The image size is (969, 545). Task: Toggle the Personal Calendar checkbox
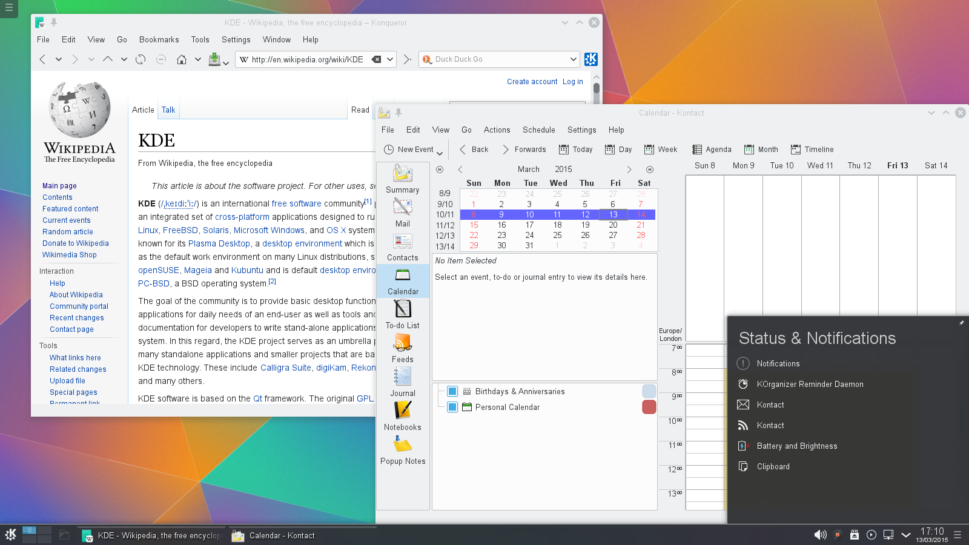pyautogui.click(x=452, y=407)
